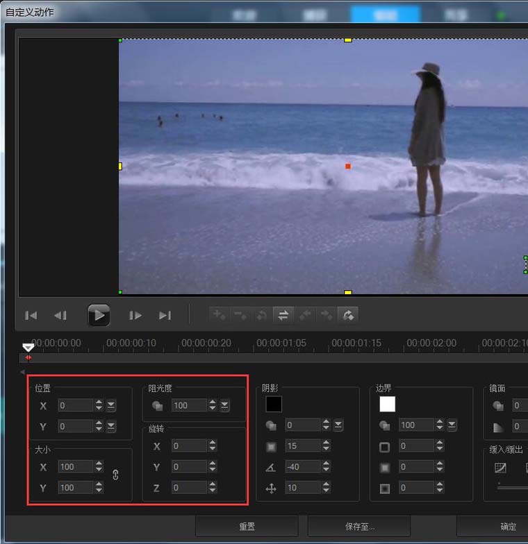This screenshot has height=544, width=528.
Task: Step forward to the next frame
Action: click(135, 315)
